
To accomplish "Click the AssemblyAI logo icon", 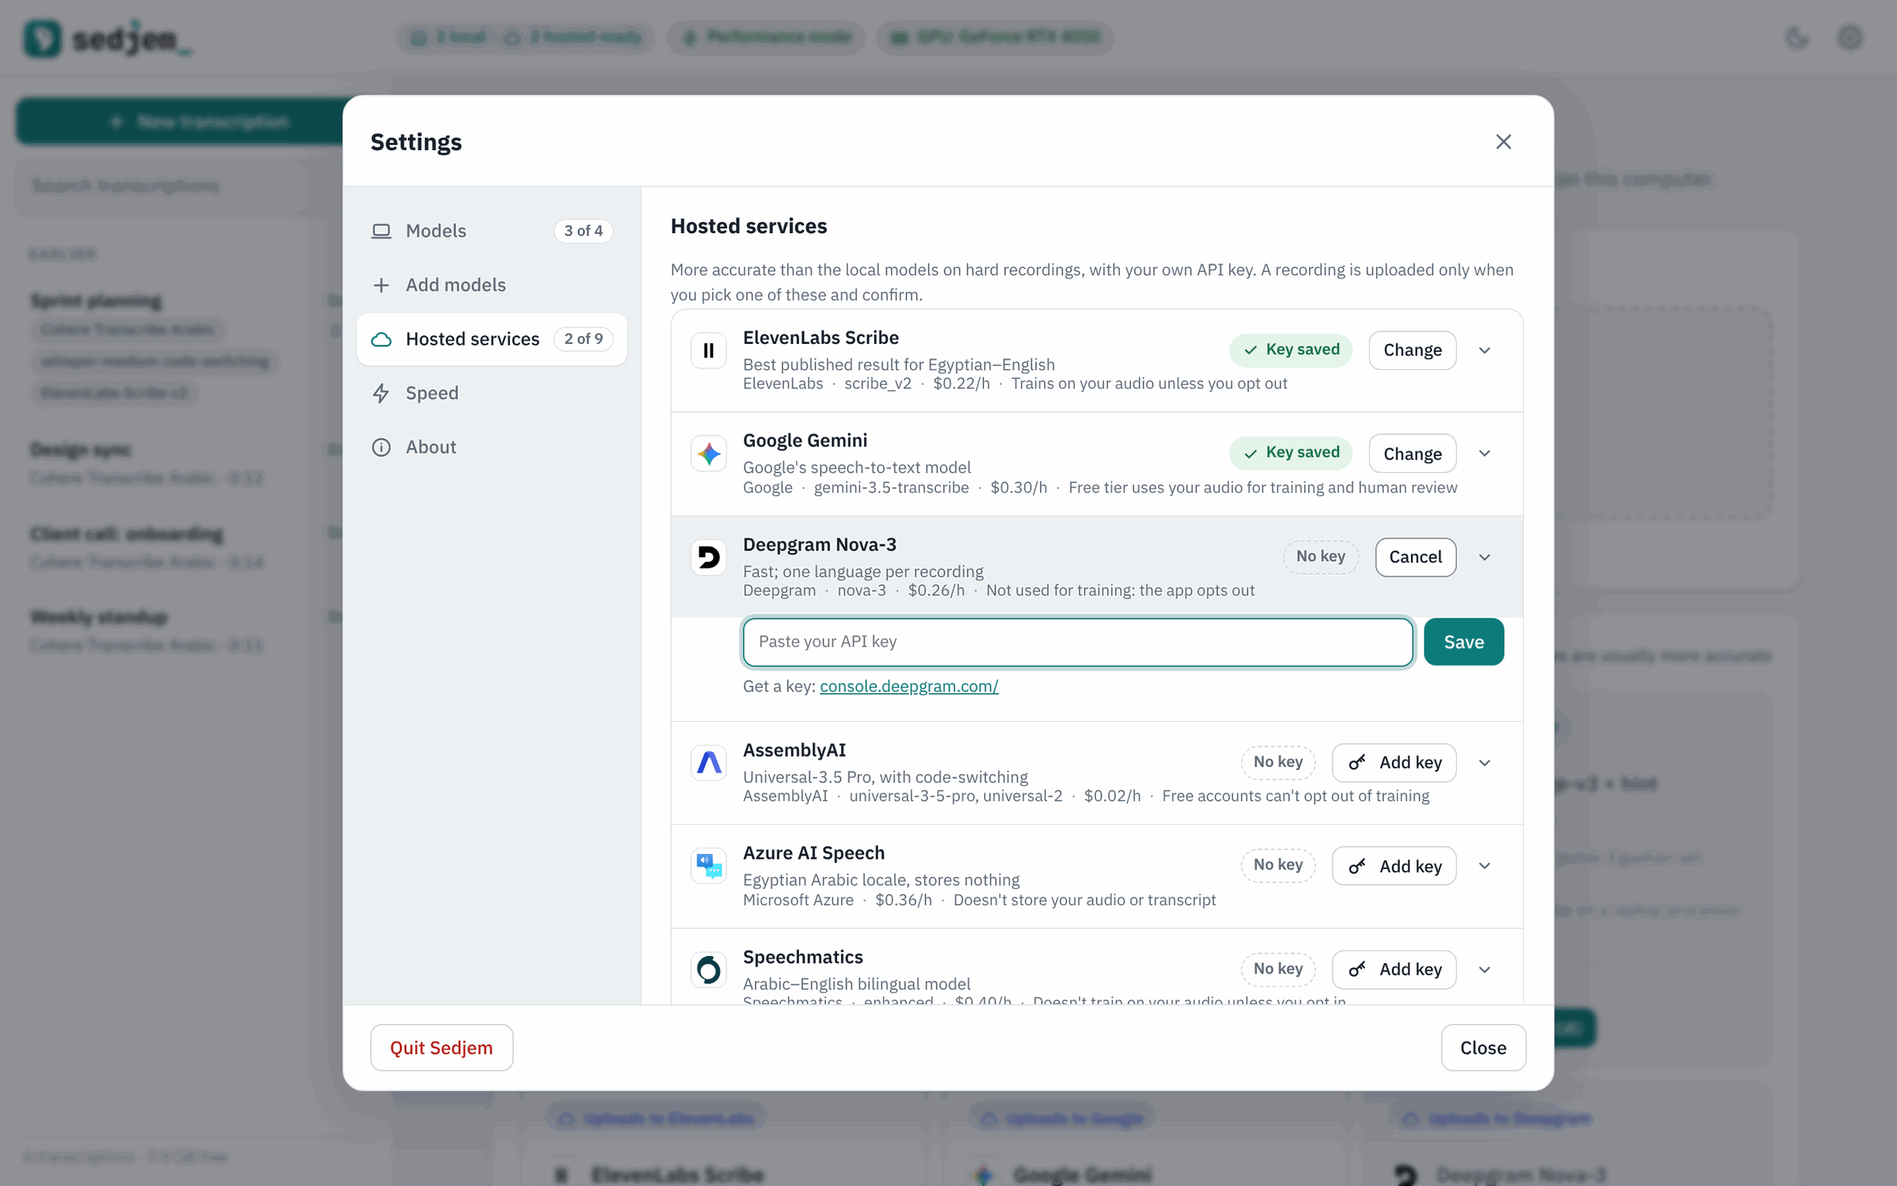I will pos(708,763).
